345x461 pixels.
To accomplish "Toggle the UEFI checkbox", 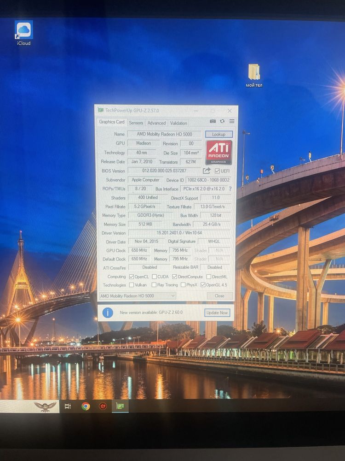I will pyautogui.click(x=217, y=171).
